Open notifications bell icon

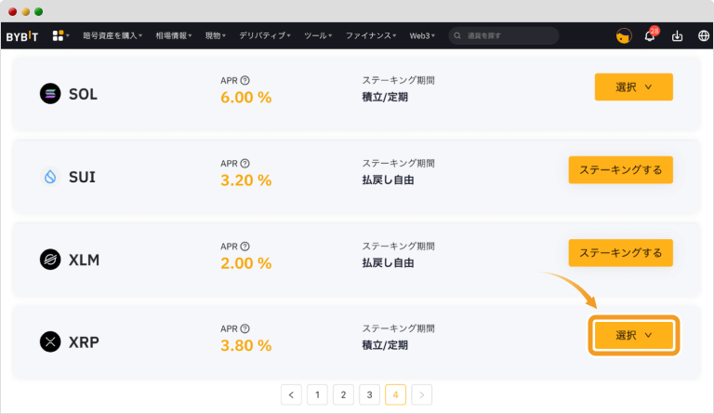650,36
